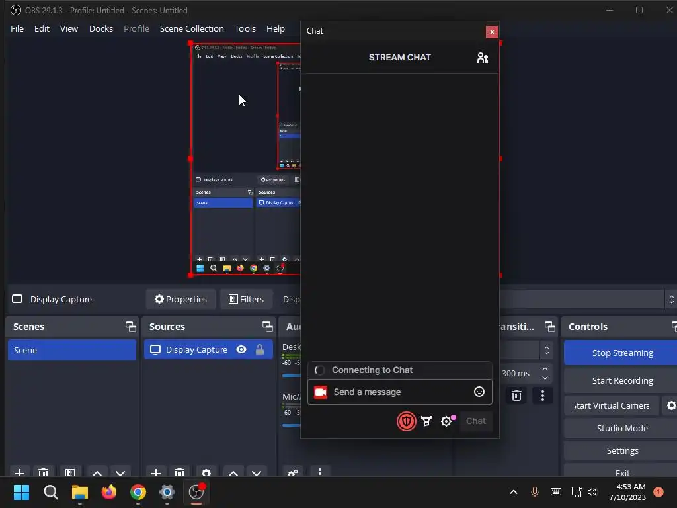This screenshot has width=677, height=508.
Task: Open Windows Start menu
Action: pyautogui.click(x=21, y=492)
